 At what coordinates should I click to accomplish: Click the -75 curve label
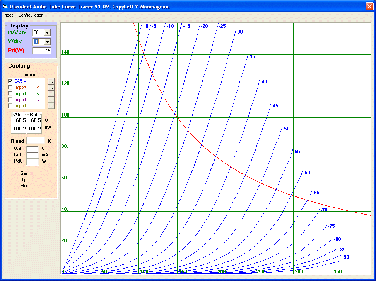click(x=332, y=226)
